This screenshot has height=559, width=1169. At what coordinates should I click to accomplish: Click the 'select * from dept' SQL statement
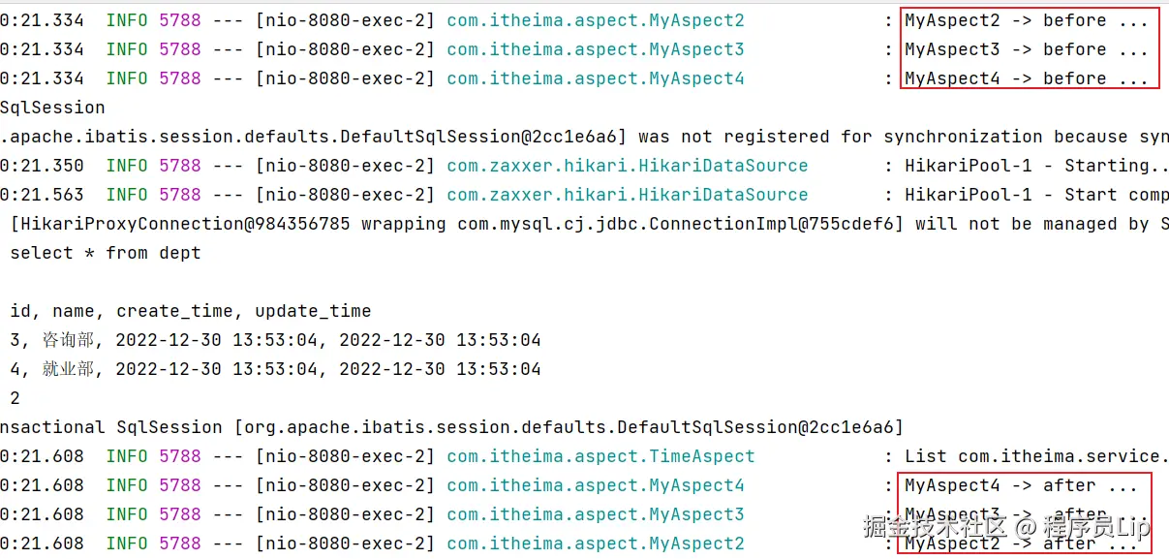tap(106, 253)
